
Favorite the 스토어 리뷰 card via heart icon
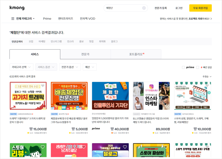pos(43,147)
